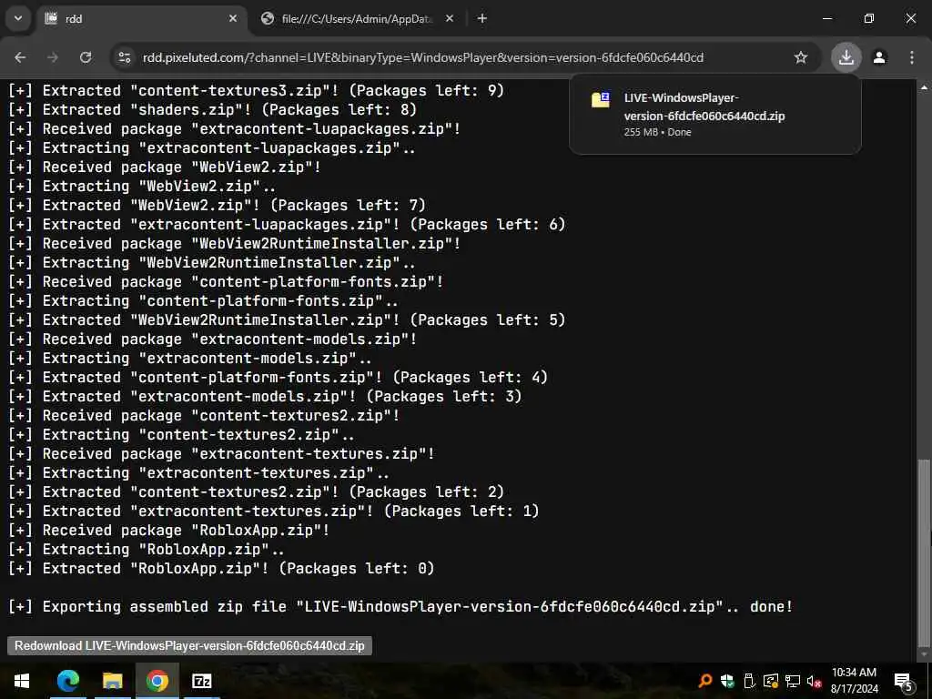Open the Windows Start menu
The width and height of the screenshot is (932, 699).
pyautogui.click(x=22, y=681)
